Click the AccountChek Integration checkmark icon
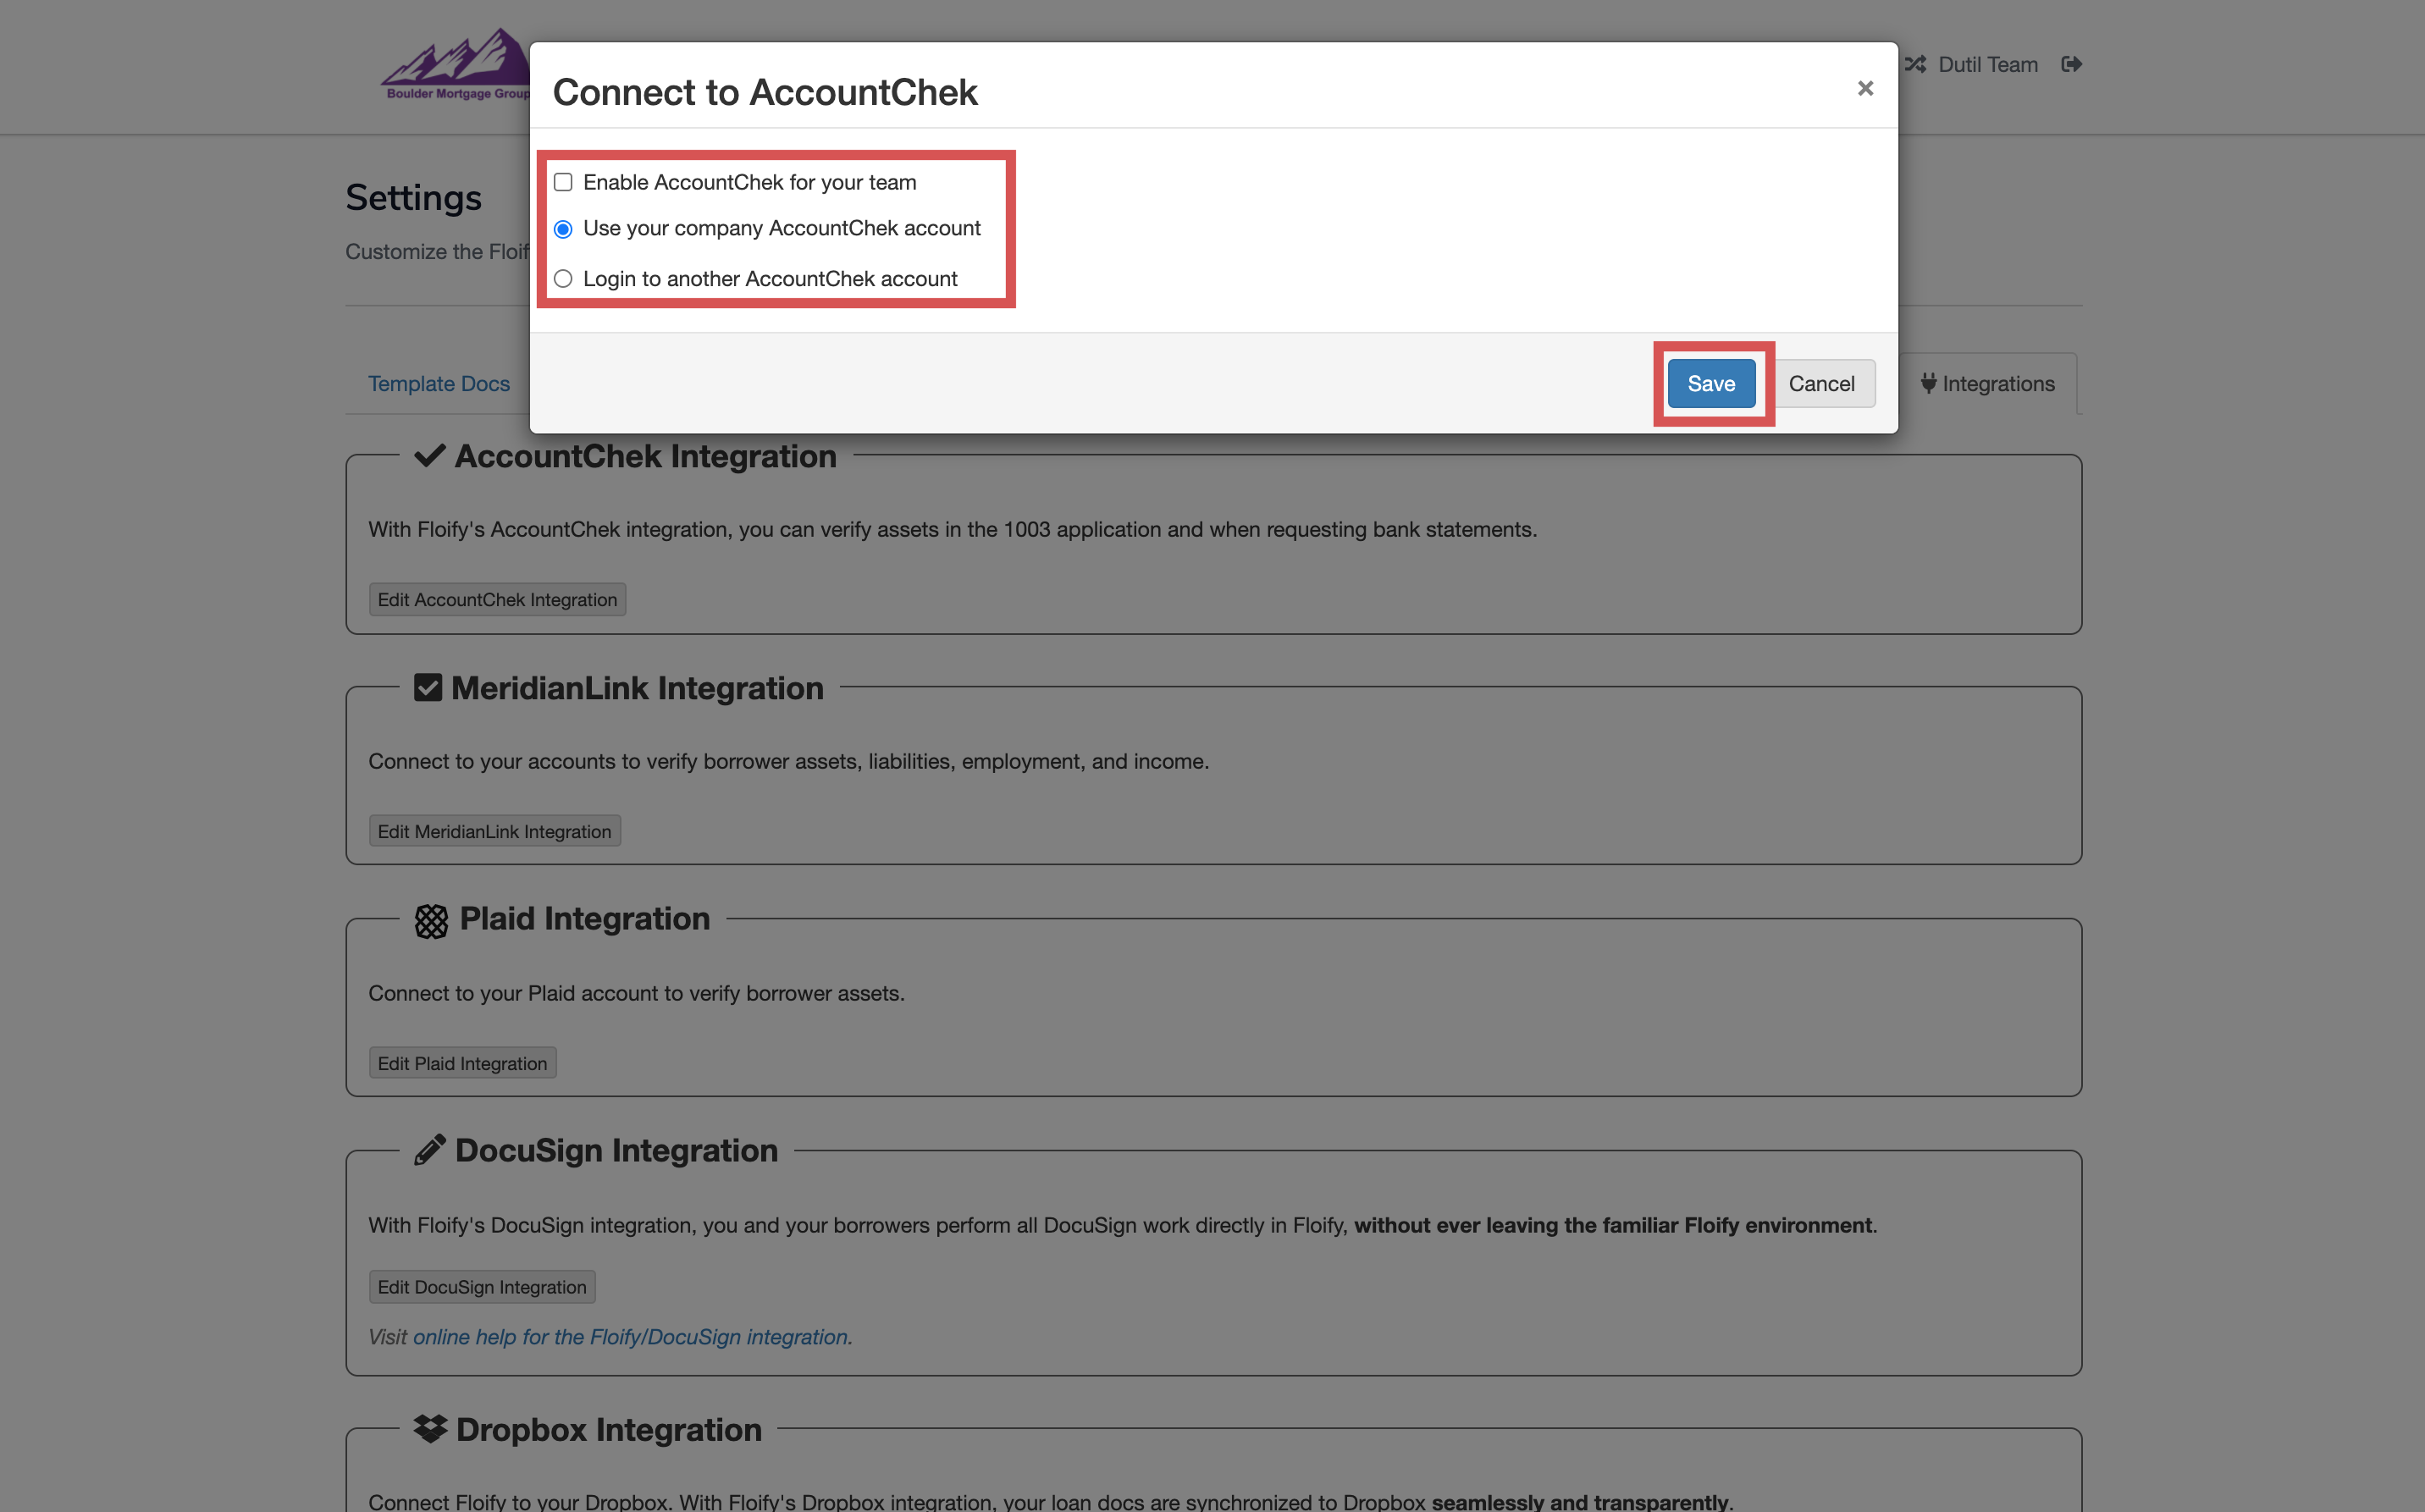2425x1512 pixels. pyautogui.click(x=429, y=456)
